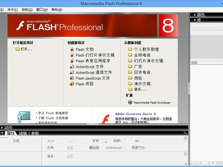Screen dimensions: 223x167
Task: Click the Flash 幻灯片演示文稿 file icon
Action: click(72, 55)
